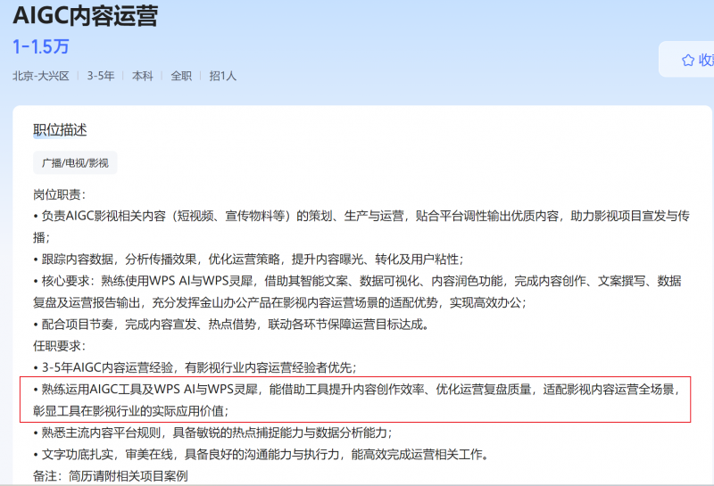Viewport: 714px width, 486px height.
Task: Click the bullet starting with 负责AIGC影视相关内容
Action: pos(357,216)
